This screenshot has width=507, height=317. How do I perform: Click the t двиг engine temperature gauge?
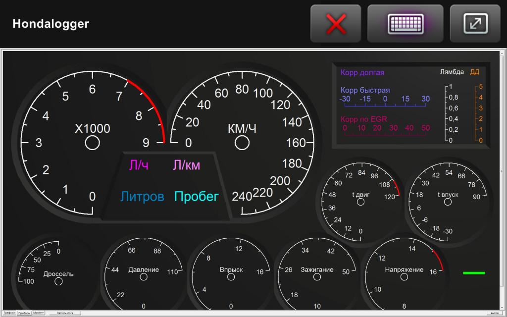coord(360,202)
